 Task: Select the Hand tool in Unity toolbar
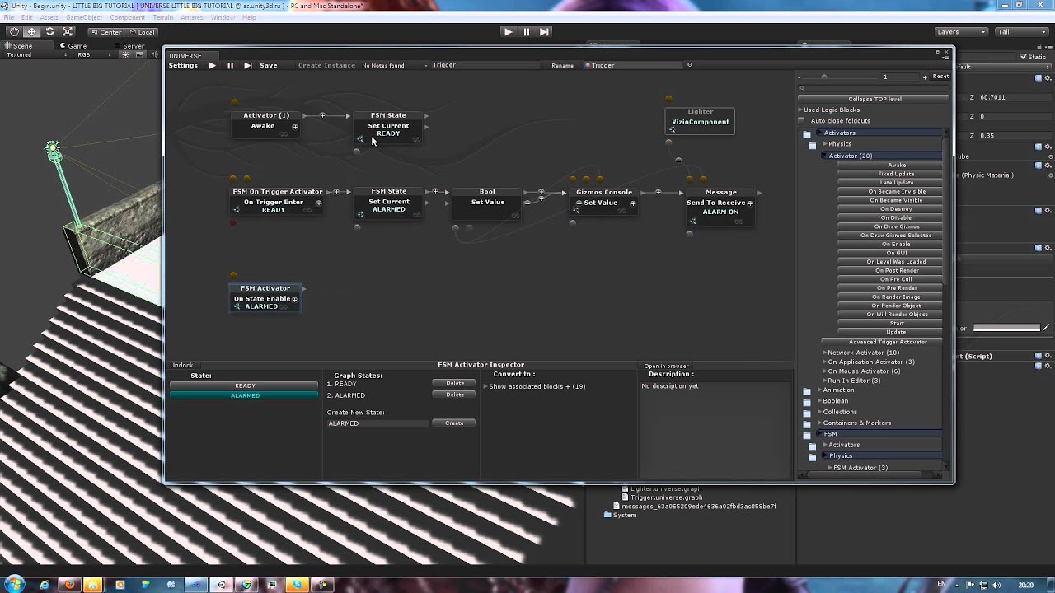tap(14, 31)
